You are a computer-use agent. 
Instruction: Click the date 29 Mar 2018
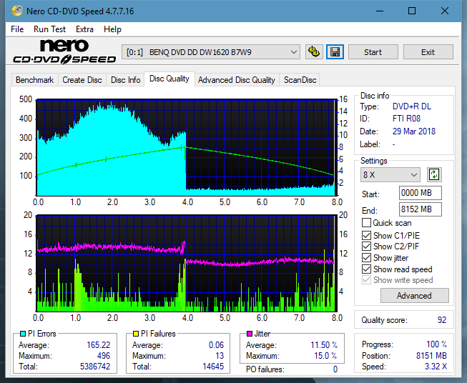point(413,131)
